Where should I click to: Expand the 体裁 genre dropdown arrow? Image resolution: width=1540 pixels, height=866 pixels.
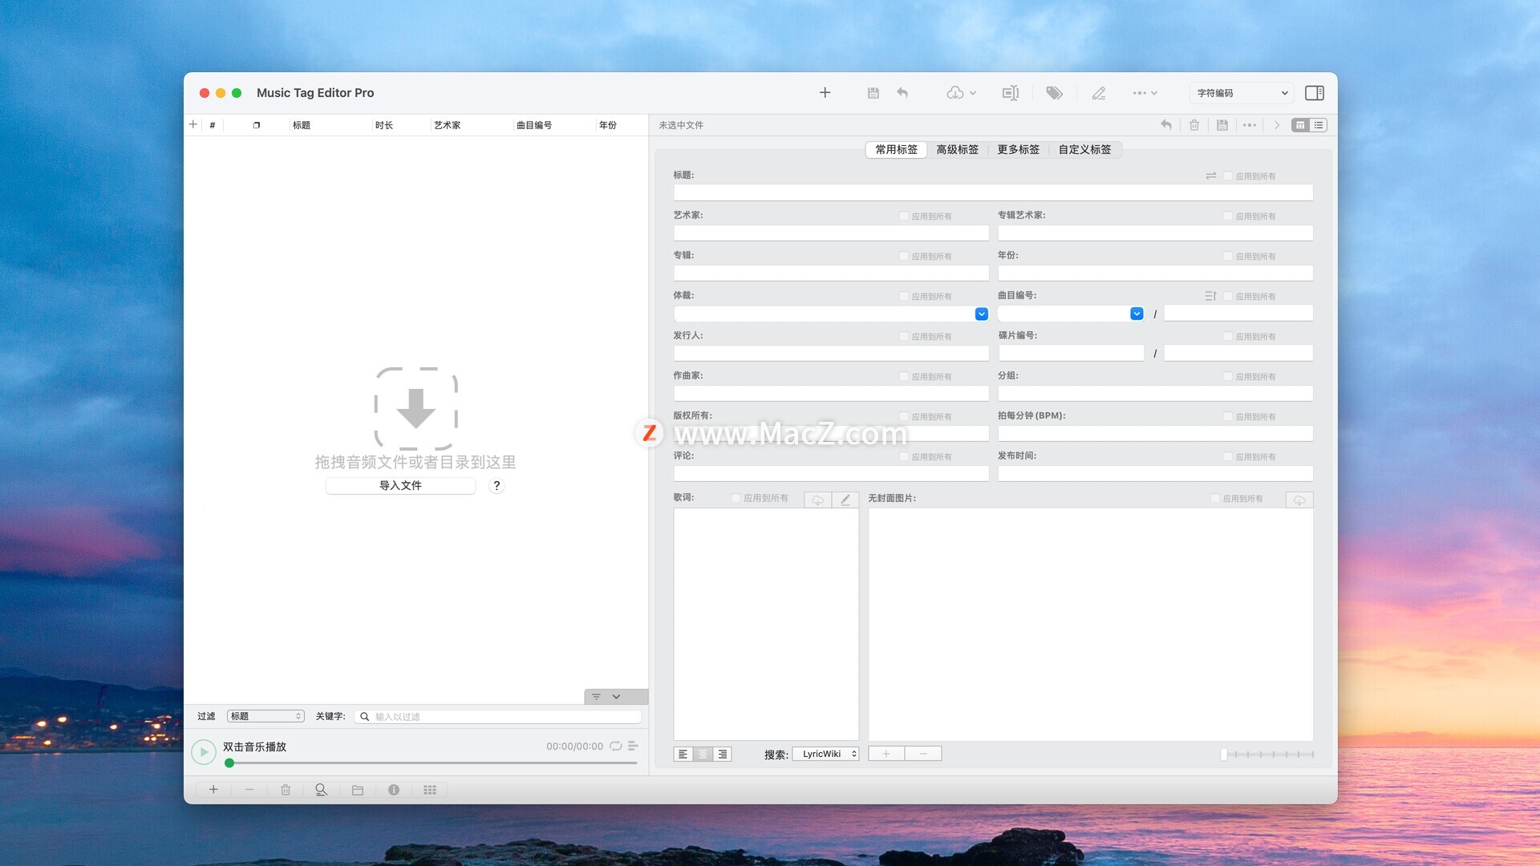(x=981, y=314)
